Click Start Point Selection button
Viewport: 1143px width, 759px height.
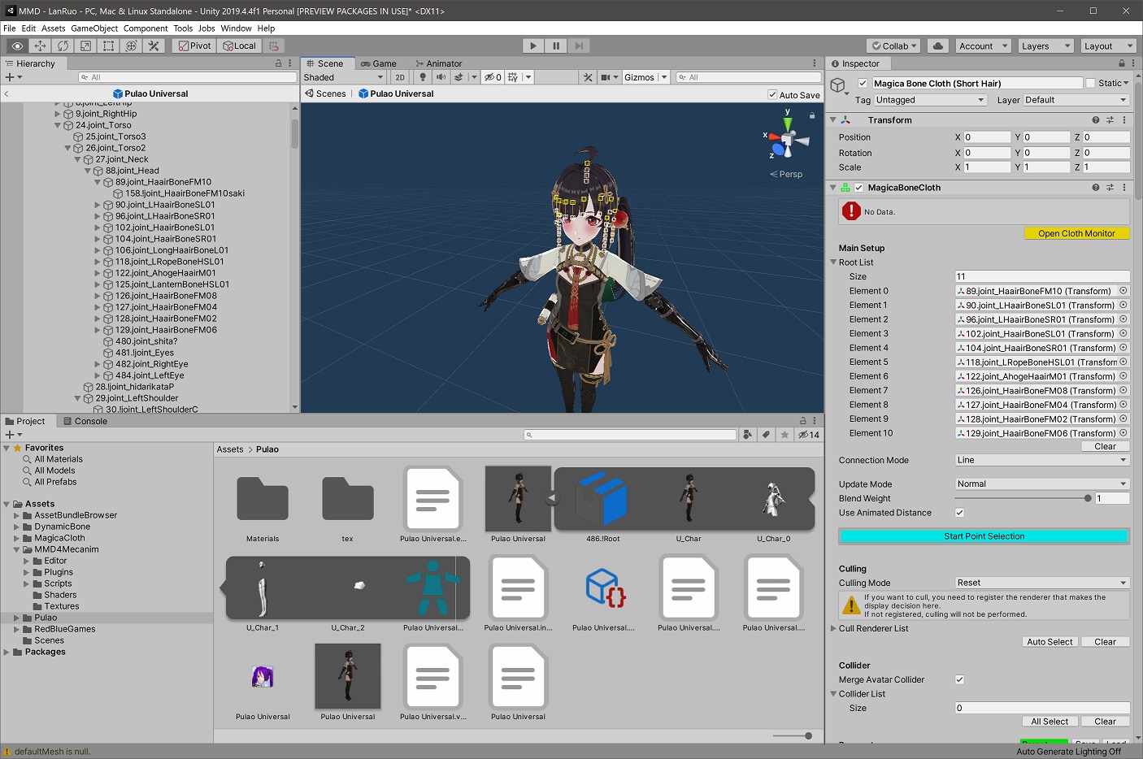pyautogui.click(x=984, y=536)
